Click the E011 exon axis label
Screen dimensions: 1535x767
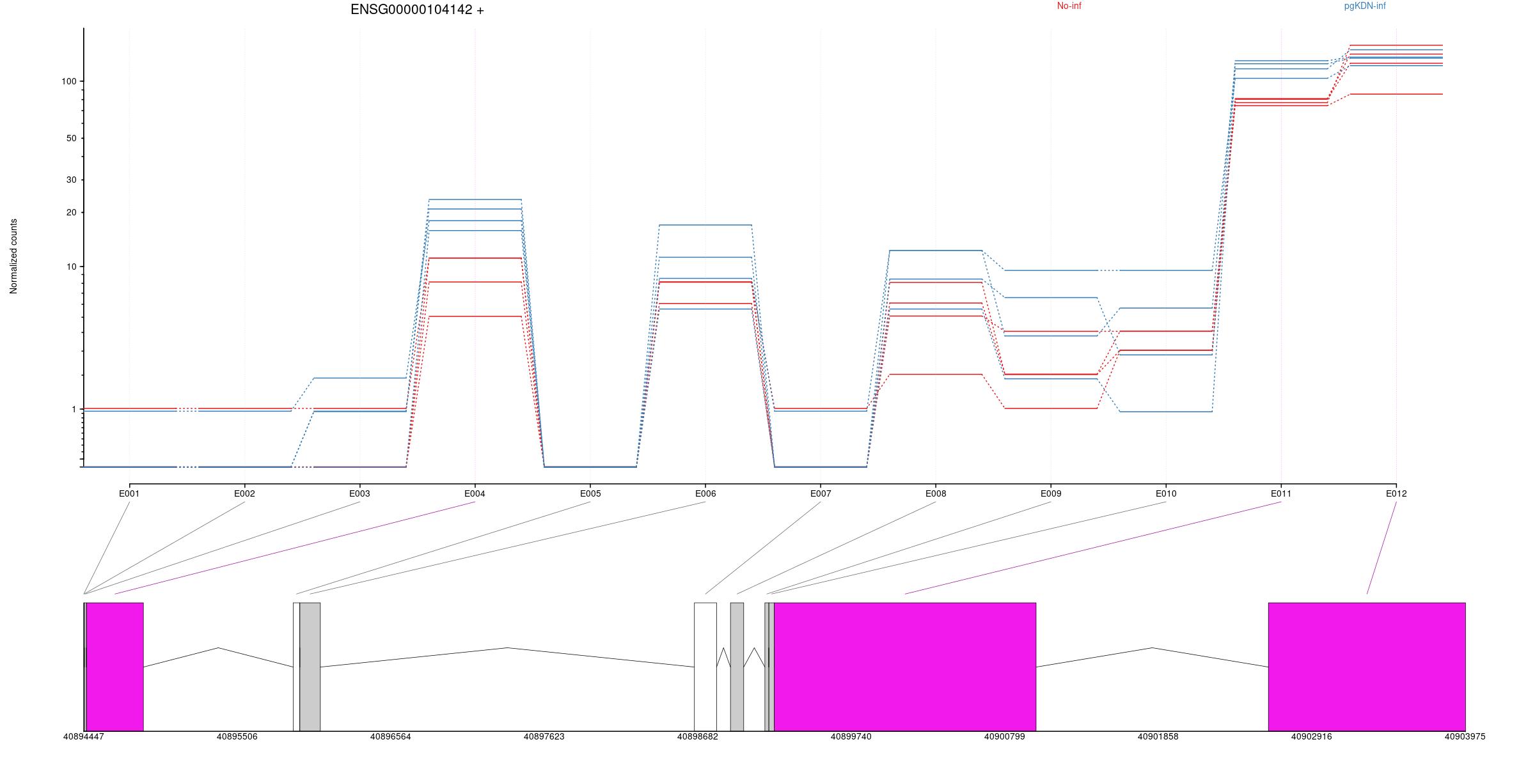[1281, 493]
